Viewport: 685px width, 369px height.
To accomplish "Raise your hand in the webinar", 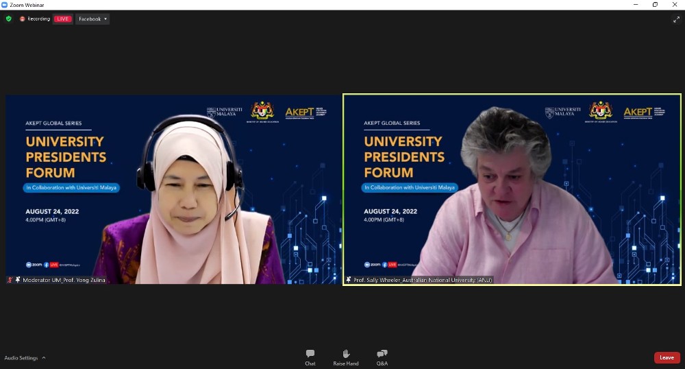I will pyautogui.click(x=346, y=357).
